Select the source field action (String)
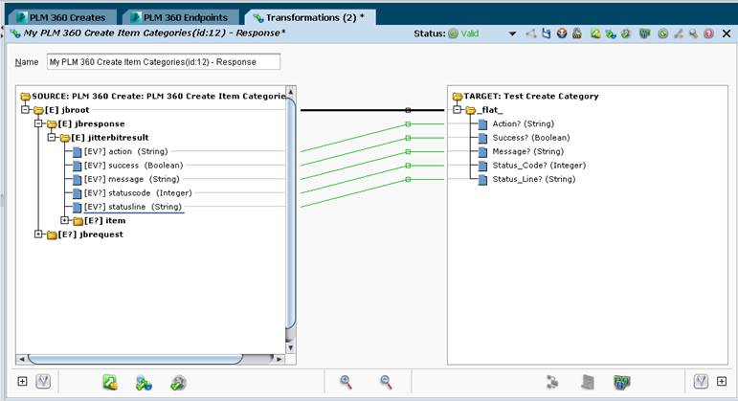 pos(125,151)
